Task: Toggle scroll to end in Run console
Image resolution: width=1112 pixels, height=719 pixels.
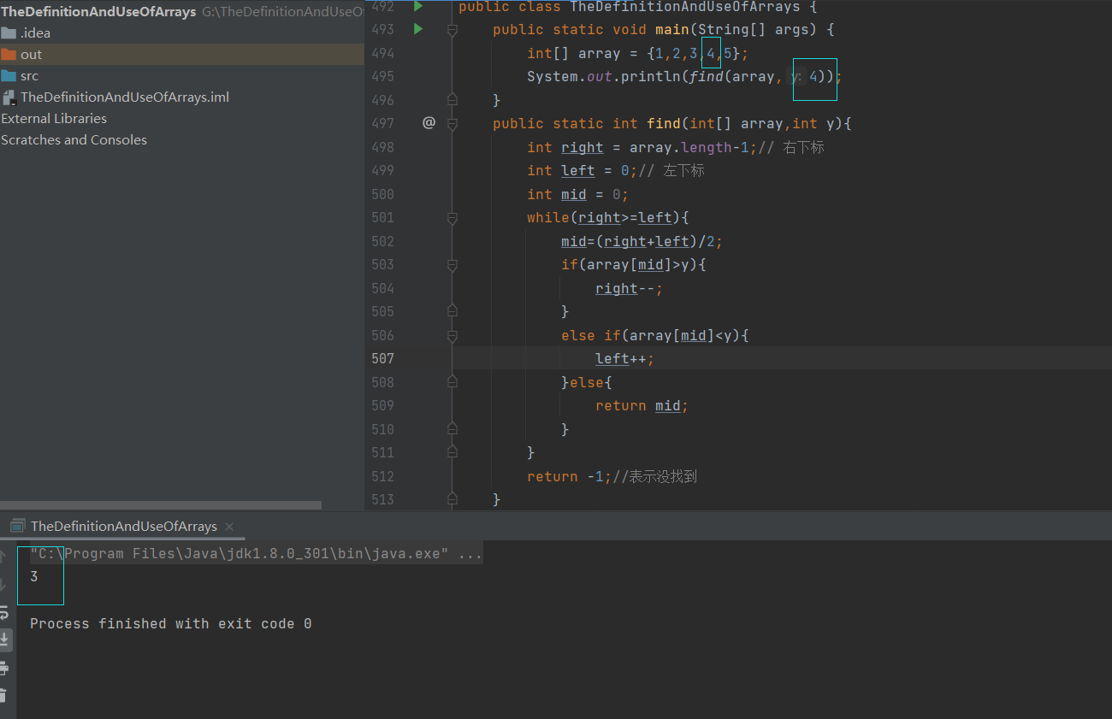Action: point(5,639)
